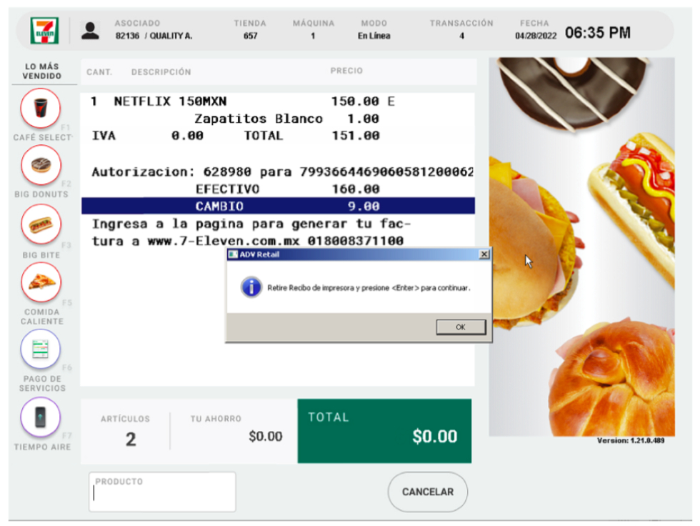Click the Café Select coffee cup icon
This screenshot has width=700, height=526.
click(x=41, y=108)
